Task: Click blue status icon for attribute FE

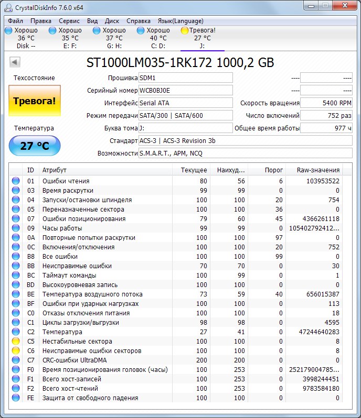Action: click(16, 398)
